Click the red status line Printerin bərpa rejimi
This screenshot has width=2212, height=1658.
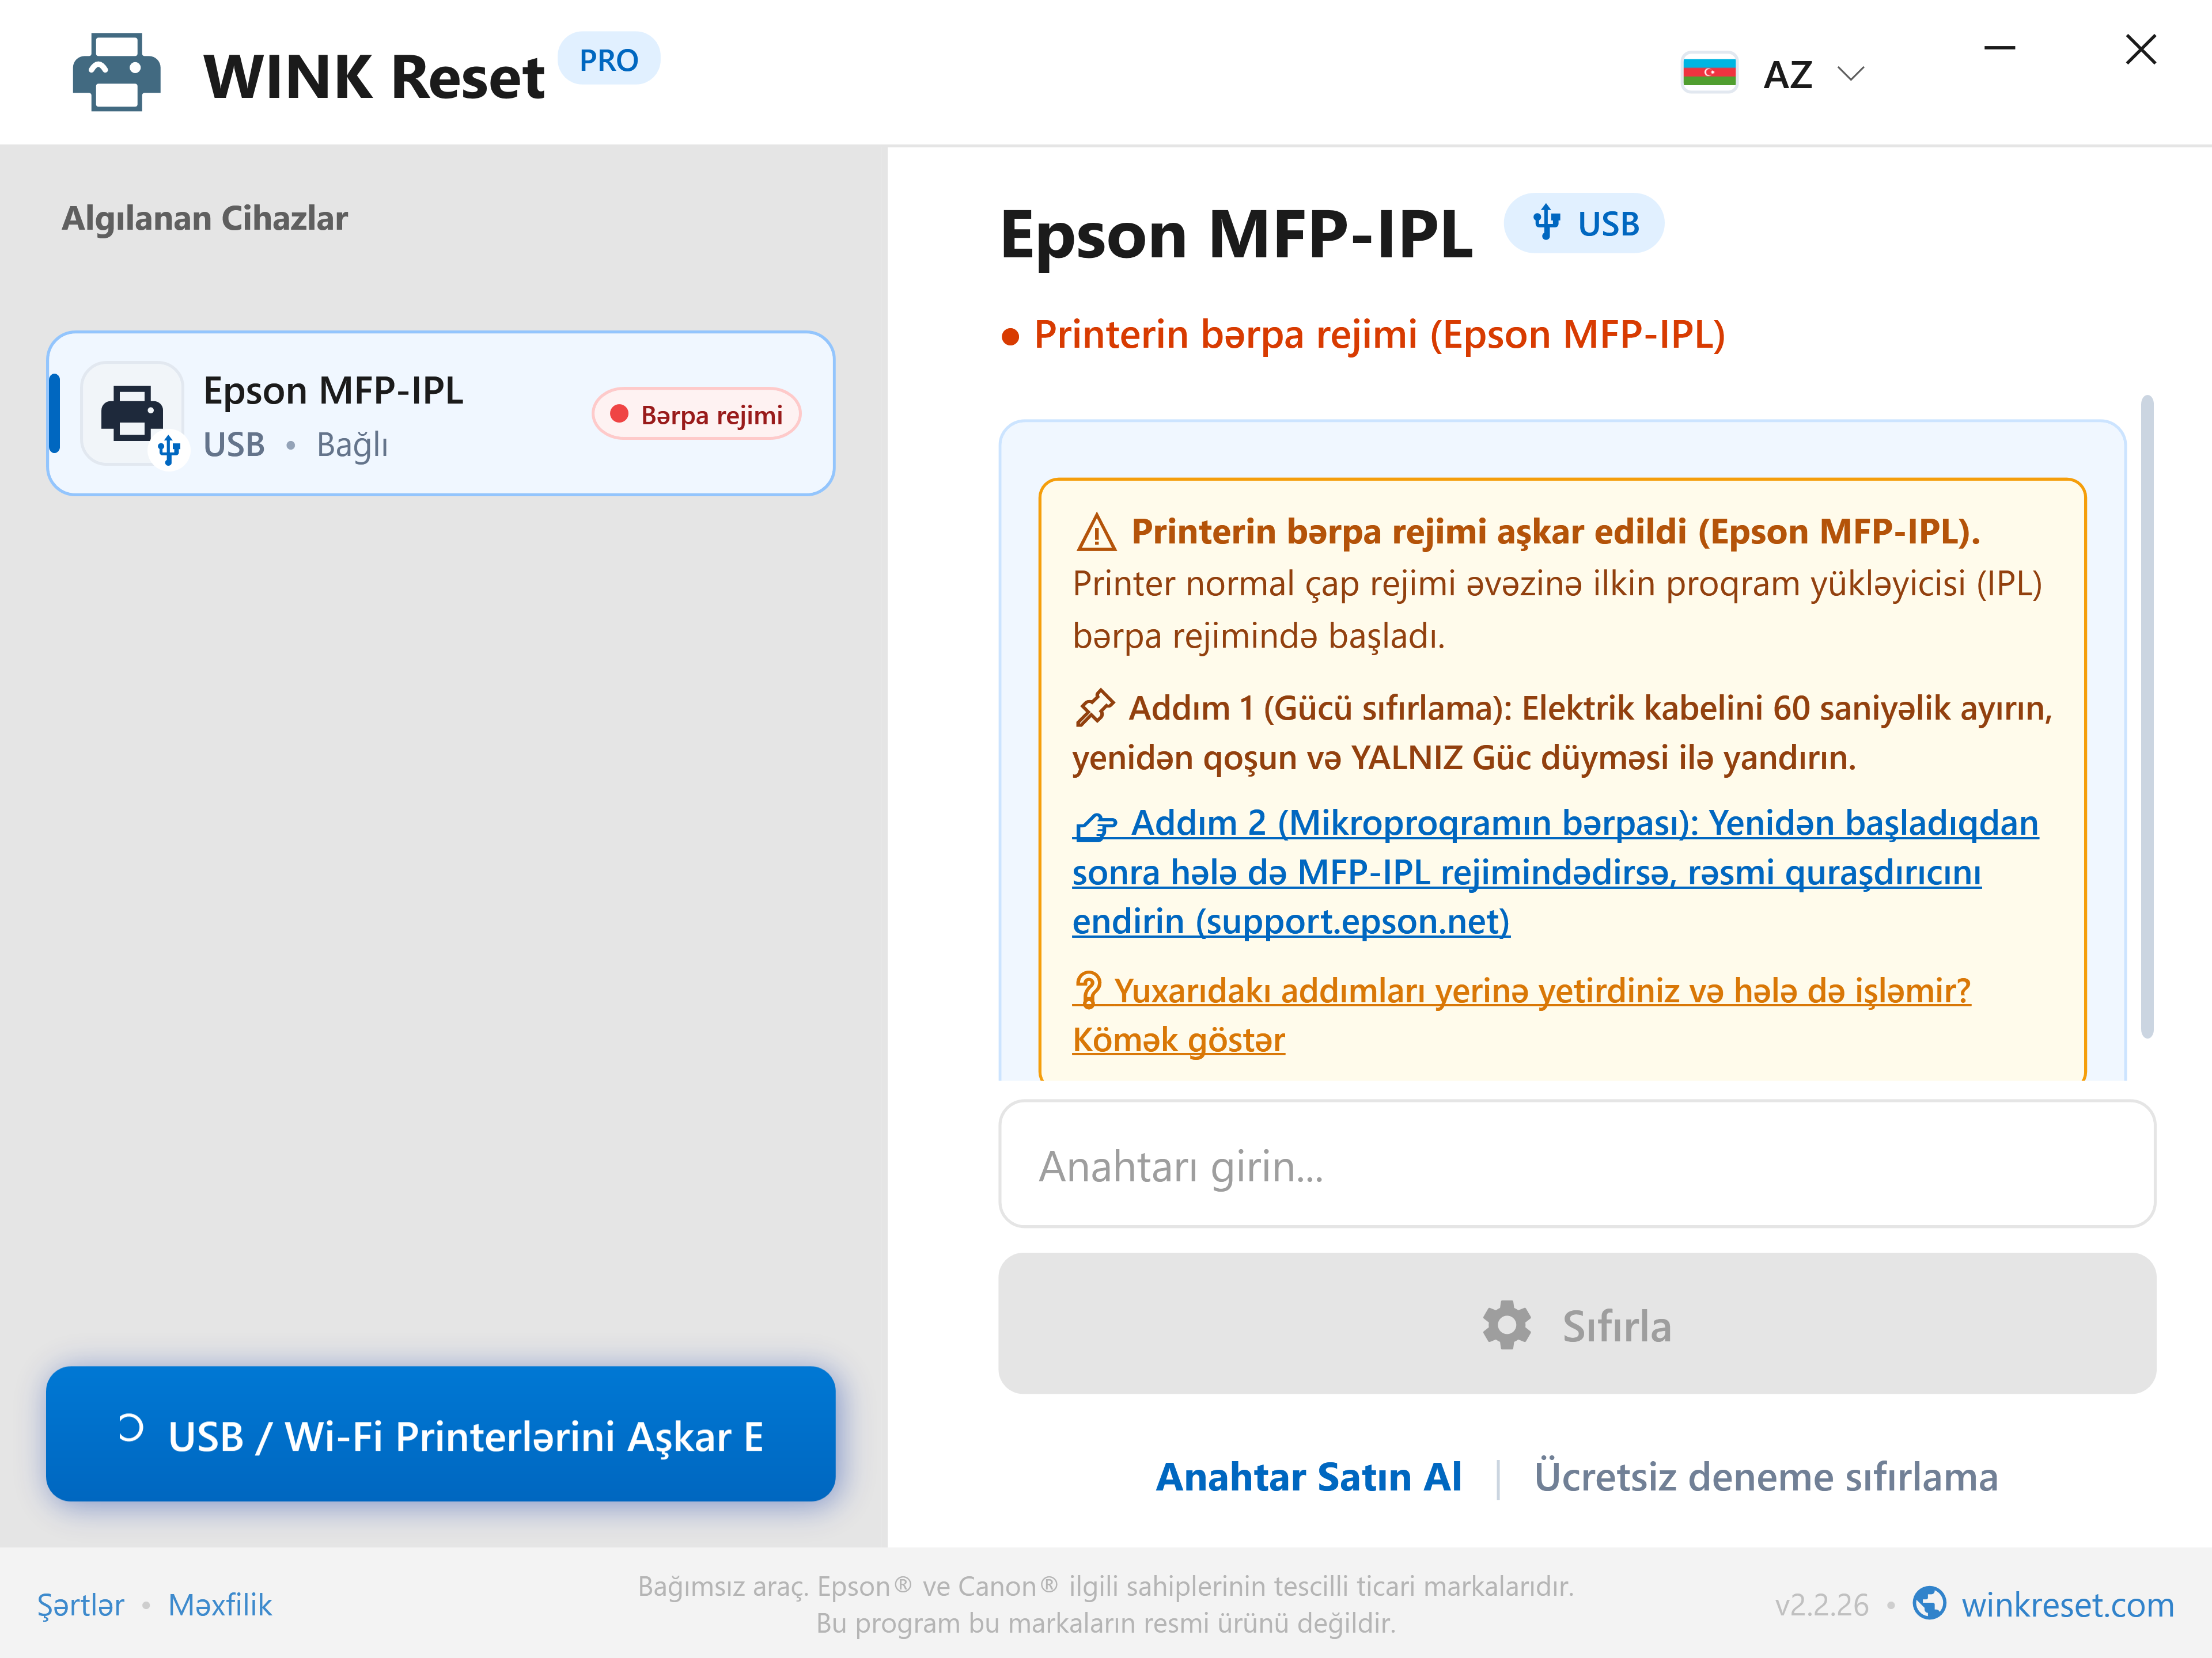1364,335
